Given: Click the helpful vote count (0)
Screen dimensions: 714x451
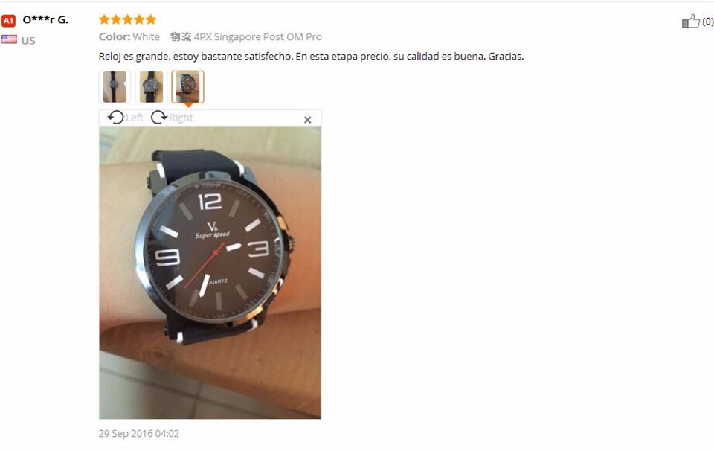Looking at the screenshot, I should (x=707, y=22).
